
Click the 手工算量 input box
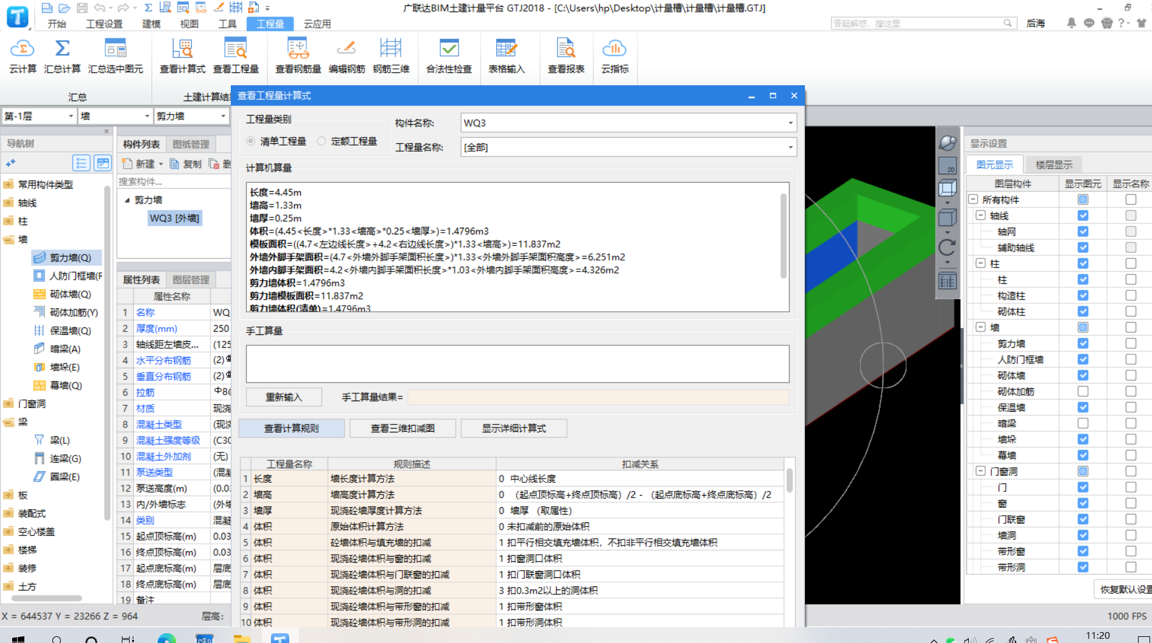[518, 364]
